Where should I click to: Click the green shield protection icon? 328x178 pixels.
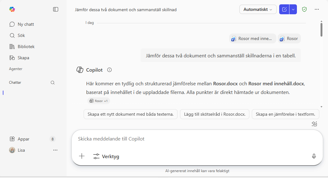(x=304, y=9)
